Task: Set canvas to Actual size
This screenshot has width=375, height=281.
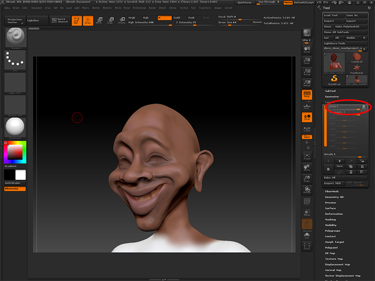Action: point(307,72)
